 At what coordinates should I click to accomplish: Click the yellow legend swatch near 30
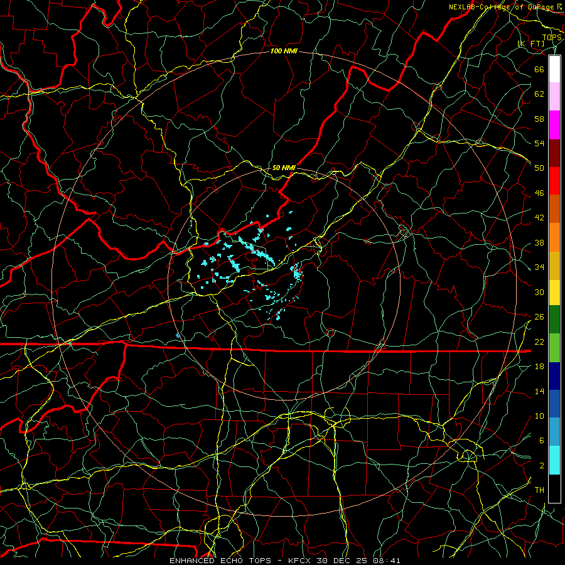click(554, 292)
